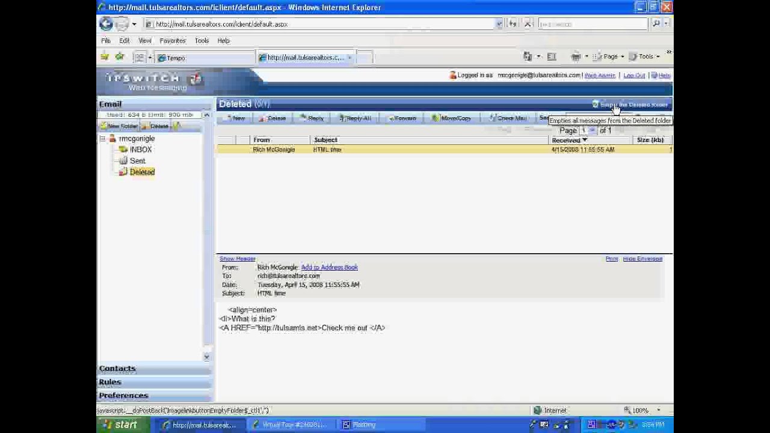Open a new blank browser tab
Image resolution: width=770 pixels, height=433 pixels.
(x=364, y=58)
